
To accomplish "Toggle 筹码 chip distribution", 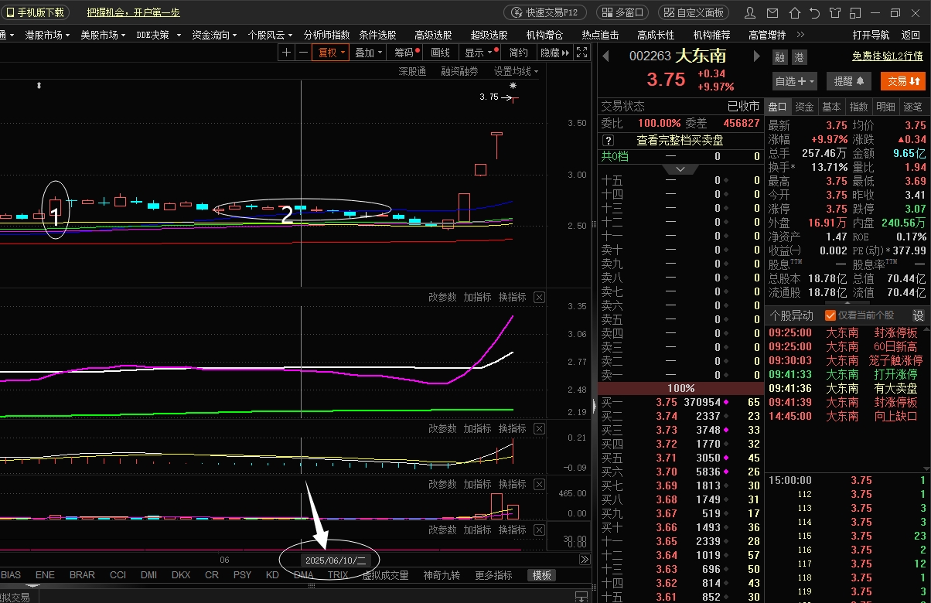I will tap(405, 53).
